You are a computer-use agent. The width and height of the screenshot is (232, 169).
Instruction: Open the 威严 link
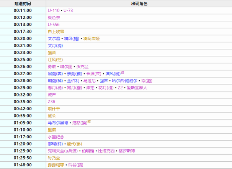coord(52,94)
